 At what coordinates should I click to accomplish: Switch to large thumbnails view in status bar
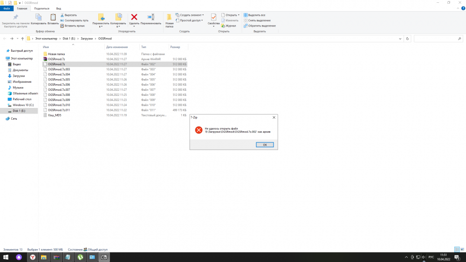pos(463,249)
